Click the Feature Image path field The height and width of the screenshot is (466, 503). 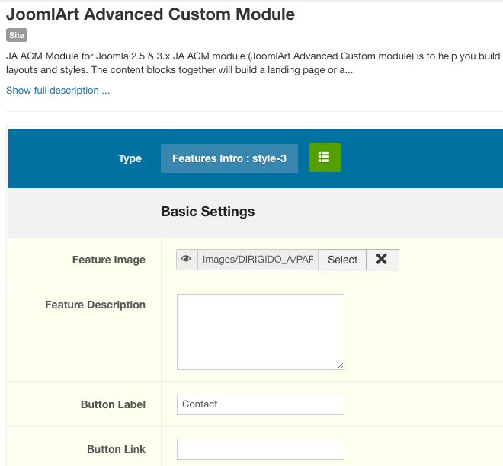tap(258, 260)
